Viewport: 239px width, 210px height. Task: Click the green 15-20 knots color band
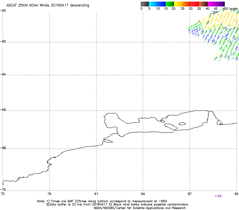click(x=170, y=4)
